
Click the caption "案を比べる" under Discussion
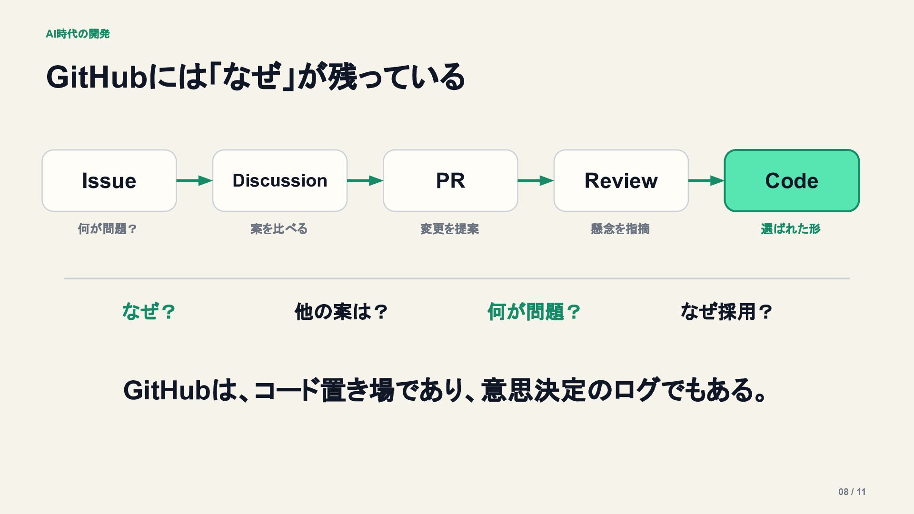(x=279, y=229)
